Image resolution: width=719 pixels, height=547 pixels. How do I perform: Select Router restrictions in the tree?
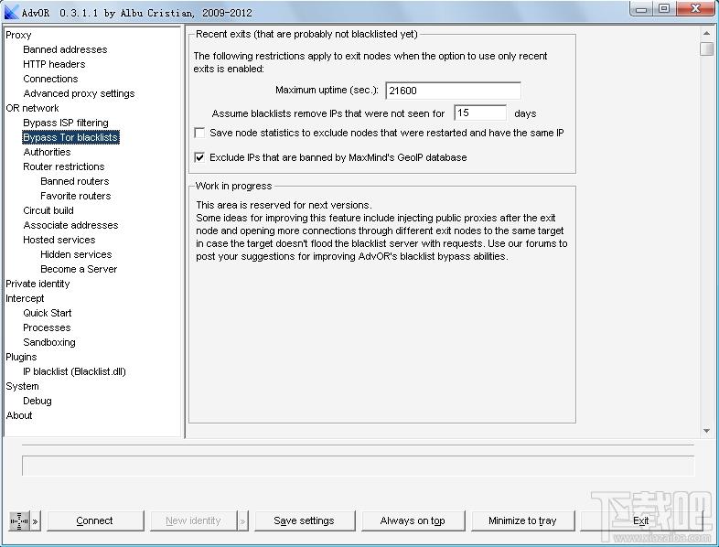[x=64, y=166]
